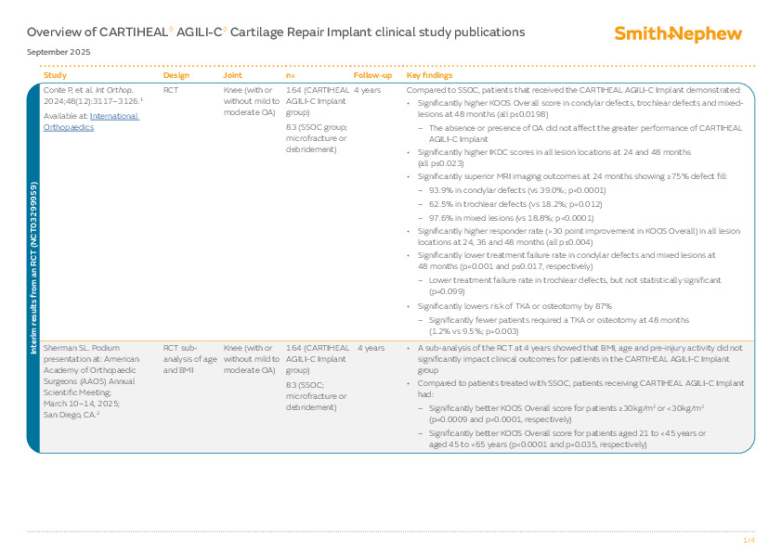This screenshot has width=782, height=552.
Task: Click the orange dotted divider line
Action: click(x=390, y=66)
